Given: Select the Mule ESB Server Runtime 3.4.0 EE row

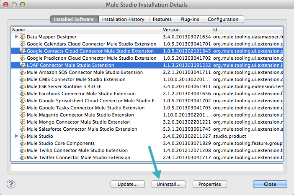Looking at the screenshot, I should [x=147, y=86].
